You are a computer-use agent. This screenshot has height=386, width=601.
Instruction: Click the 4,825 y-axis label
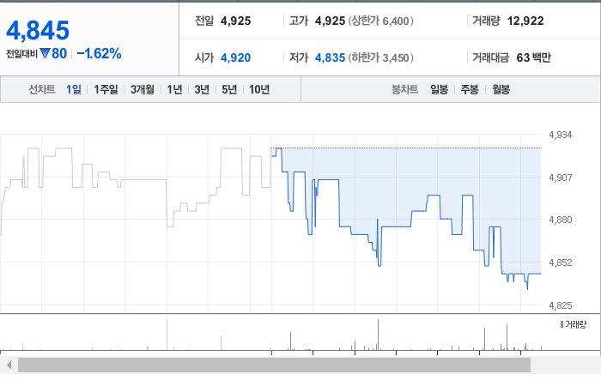(561, 305)
